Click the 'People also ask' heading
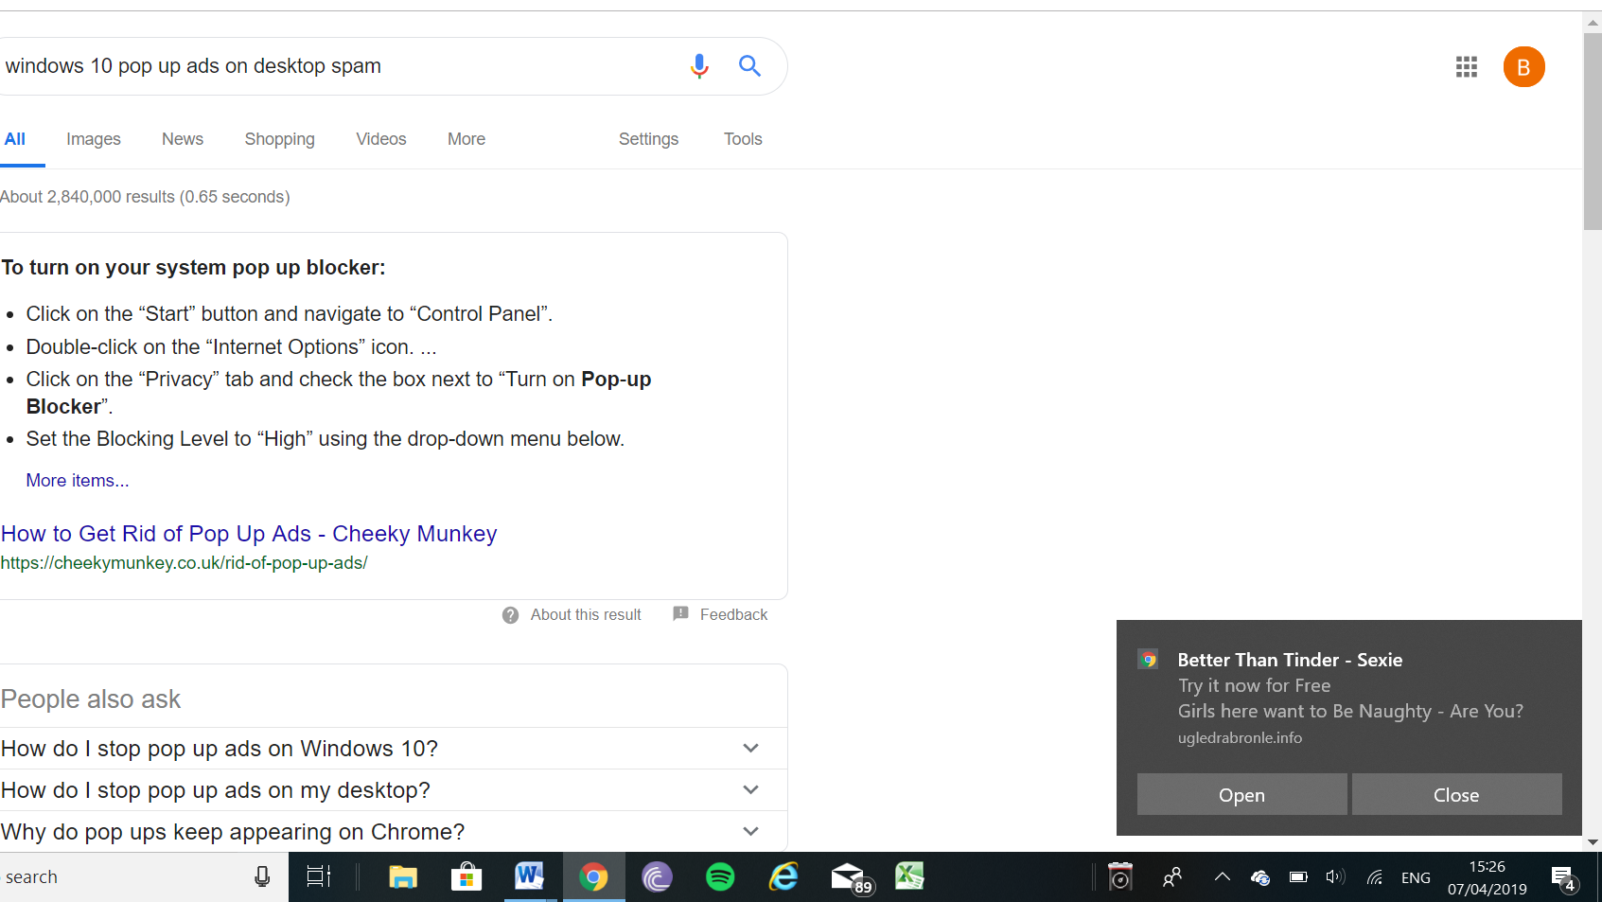This screenshot has width=1602, height=902. (90, 699)
